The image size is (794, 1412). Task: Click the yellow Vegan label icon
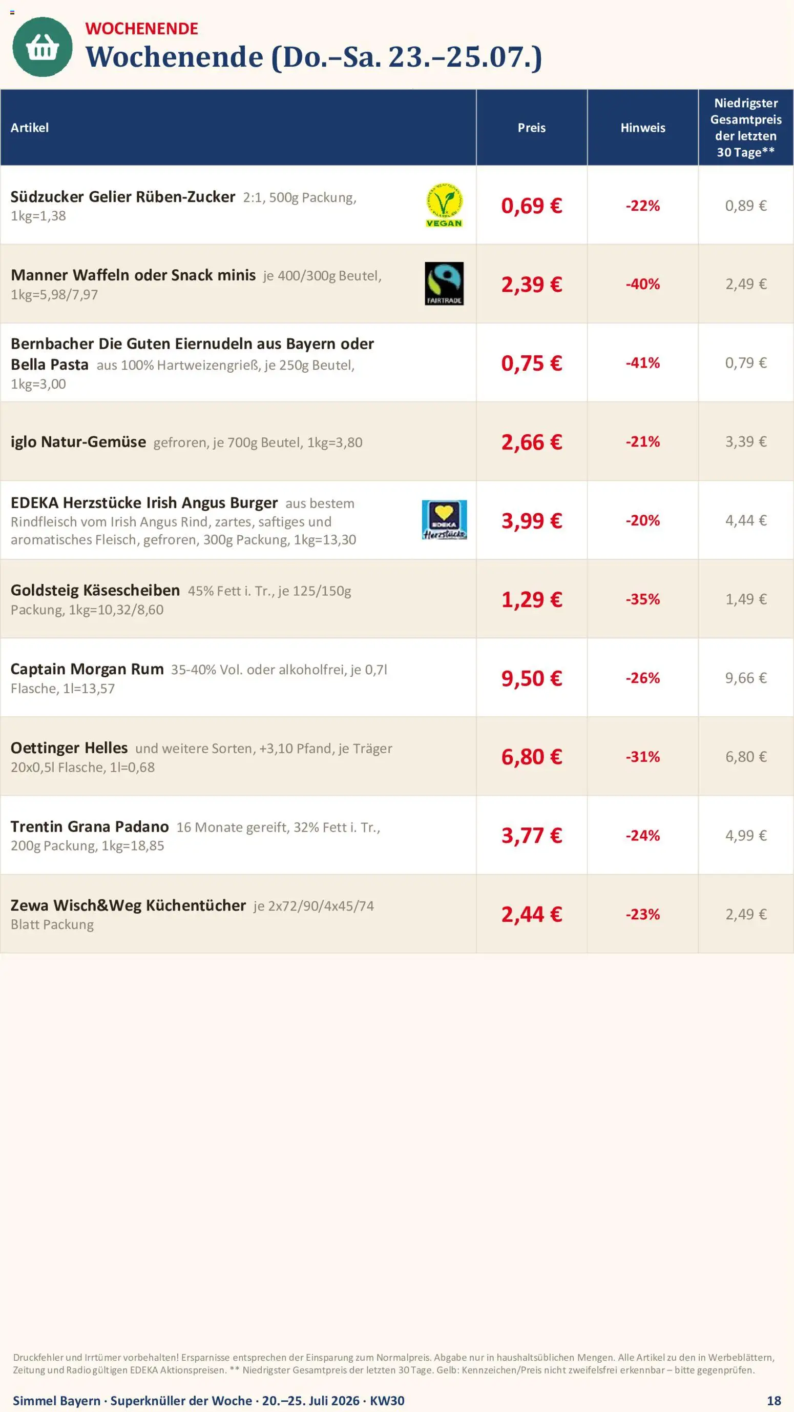coord(444,206)
